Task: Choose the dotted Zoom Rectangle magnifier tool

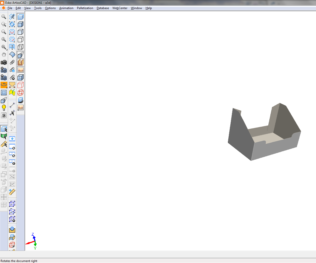Action: point(4,24)
